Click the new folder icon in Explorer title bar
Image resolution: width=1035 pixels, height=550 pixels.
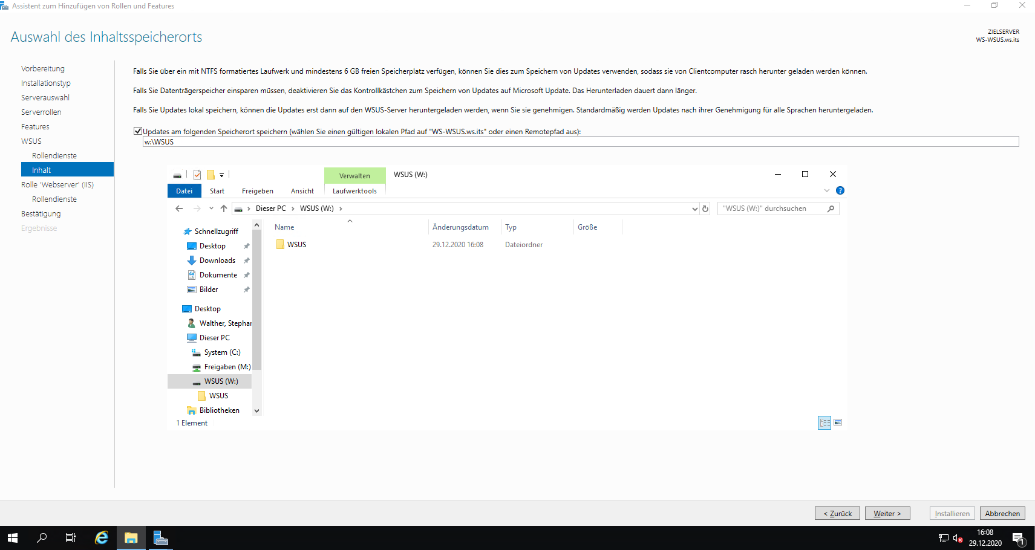pyautogui.click(x=211, y=175)
